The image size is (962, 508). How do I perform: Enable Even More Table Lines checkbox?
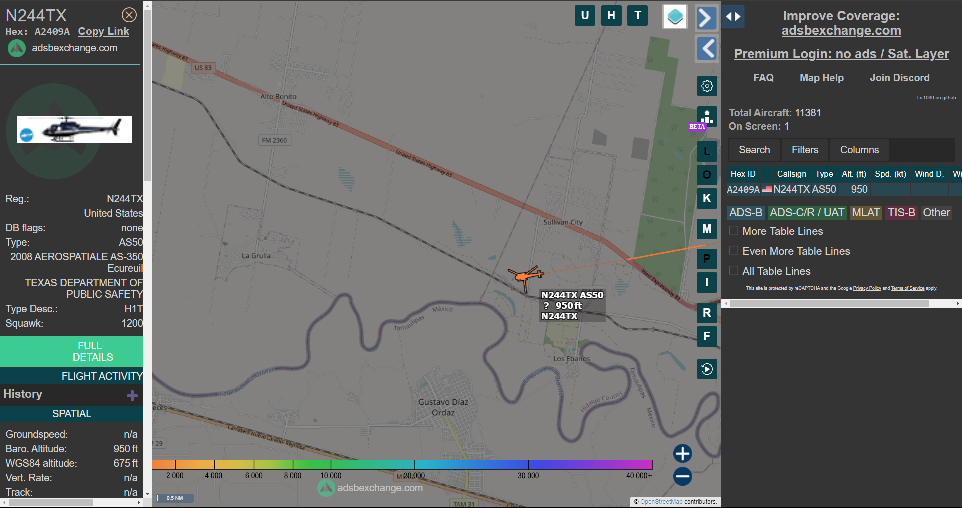pyautogui.click(x=734, y=251)
